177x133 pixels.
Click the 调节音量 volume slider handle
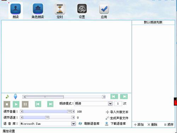coord(69,111)
